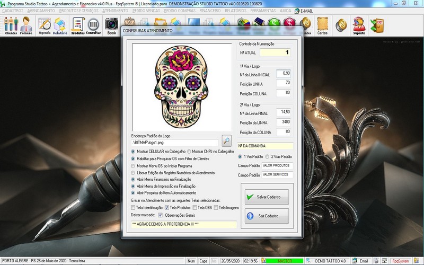Open the Book camera icon
The height and width of the screenshot is (265, 424).
[x=111, y=25]
